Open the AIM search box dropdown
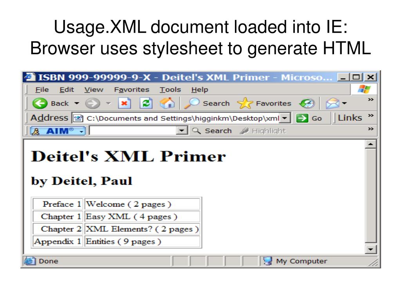The height and width of the screenshot is (300, 401). 182,130
